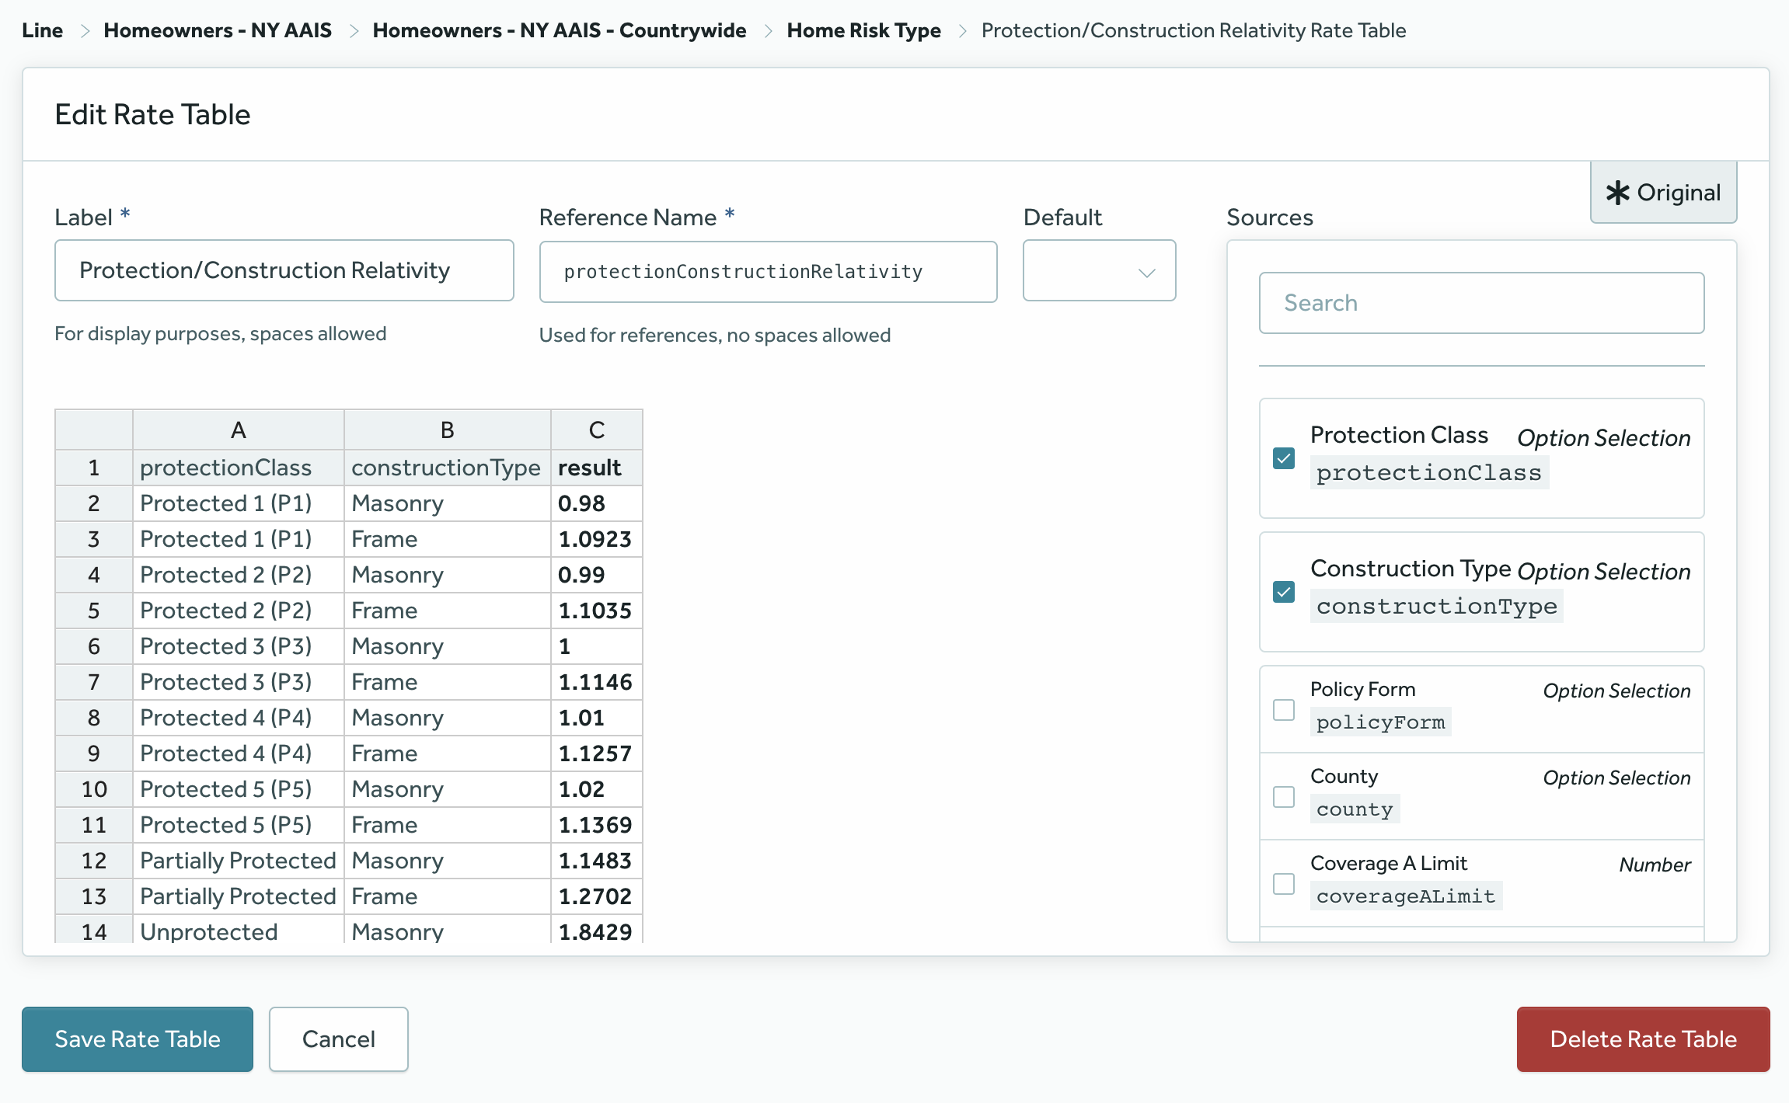The width and height of the screenshot is (1789, 1103).
Task: Select cell with value 1.0923
Action: 597,539
